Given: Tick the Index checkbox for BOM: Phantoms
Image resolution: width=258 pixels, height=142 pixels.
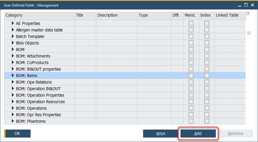Looking at the screenshot, I should (207, 121).
